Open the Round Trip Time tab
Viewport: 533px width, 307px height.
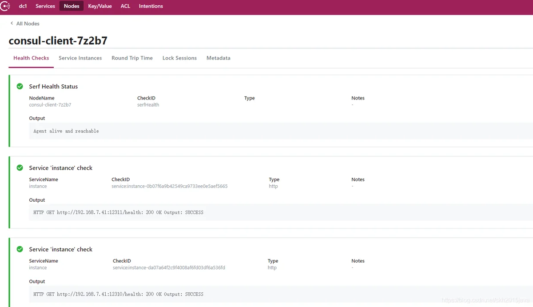(x=132, y=58)
